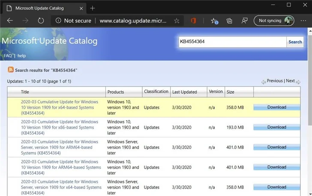312x196 pixels.
Task: Refresh the page with reload icon
Action: point(41,21)
